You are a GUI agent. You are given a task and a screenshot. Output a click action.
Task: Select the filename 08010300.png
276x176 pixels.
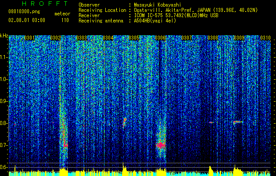[24, 11]
